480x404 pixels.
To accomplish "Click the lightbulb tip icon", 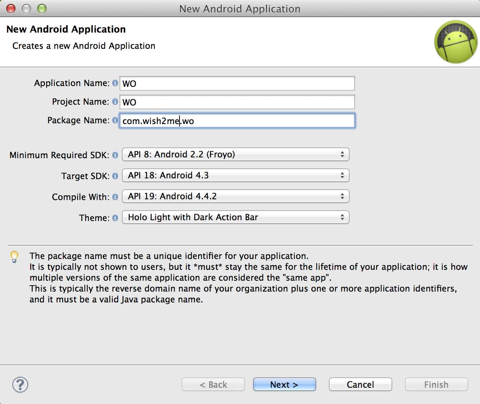I will pyautogui.click(x=14, y=257).
